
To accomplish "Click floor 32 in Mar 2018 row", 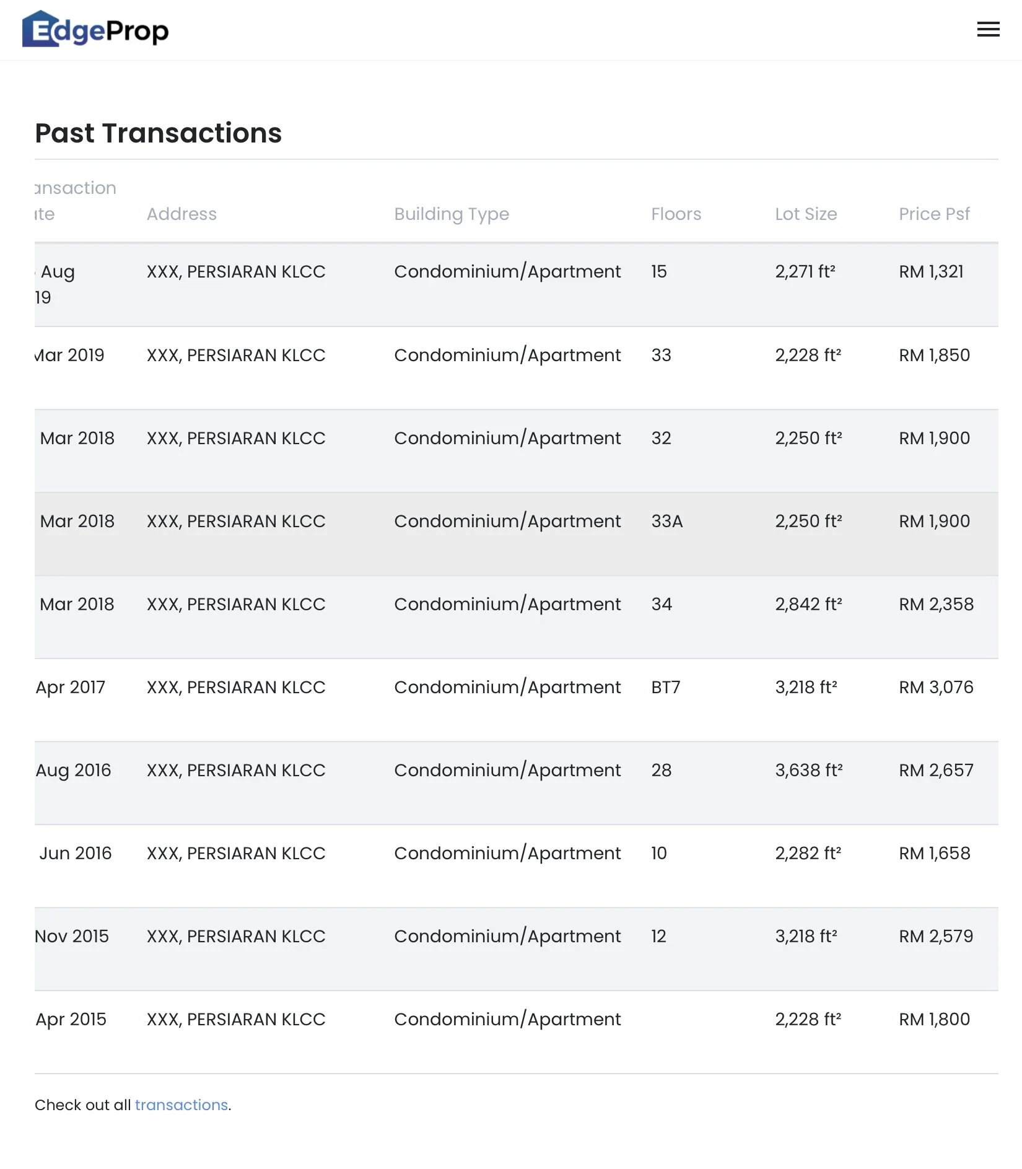I will pyautogui.click(x=661, y=438).
